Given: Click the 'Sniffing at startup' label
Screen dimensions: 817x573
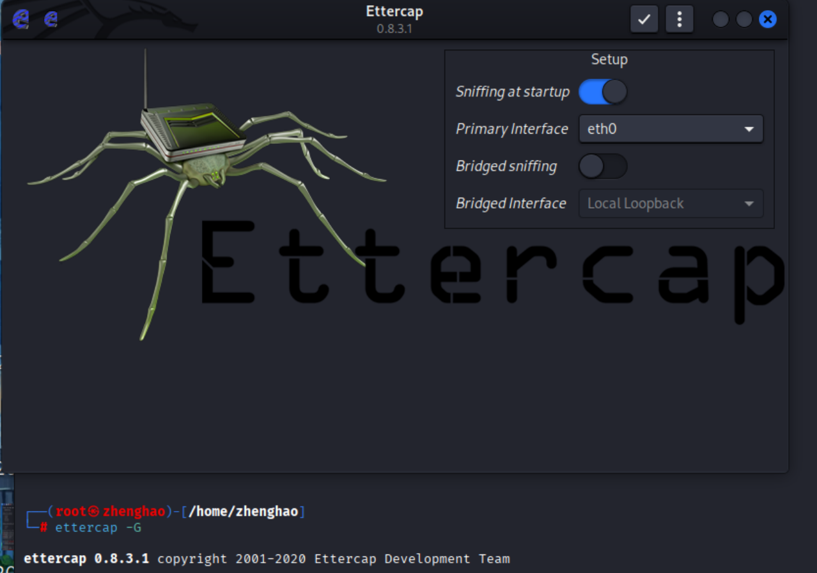Looking at the screenshot, I should [513, 92].
